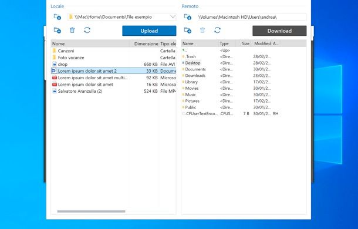Sort Remoto list by Size column

point(243,43)
